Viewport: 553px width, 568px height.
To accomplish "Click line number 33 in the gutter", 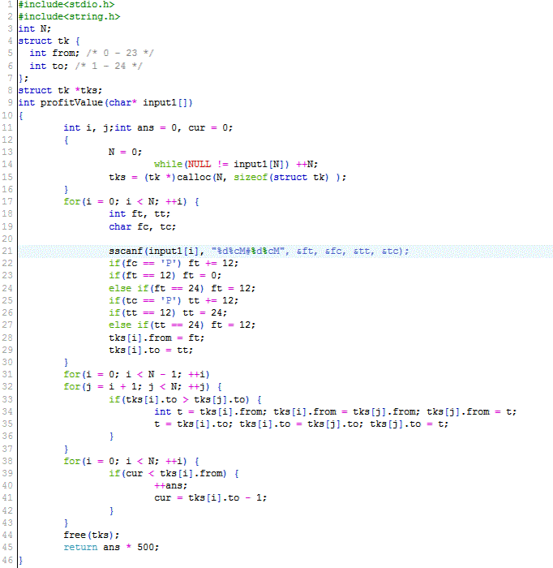I will coord(7,399).
